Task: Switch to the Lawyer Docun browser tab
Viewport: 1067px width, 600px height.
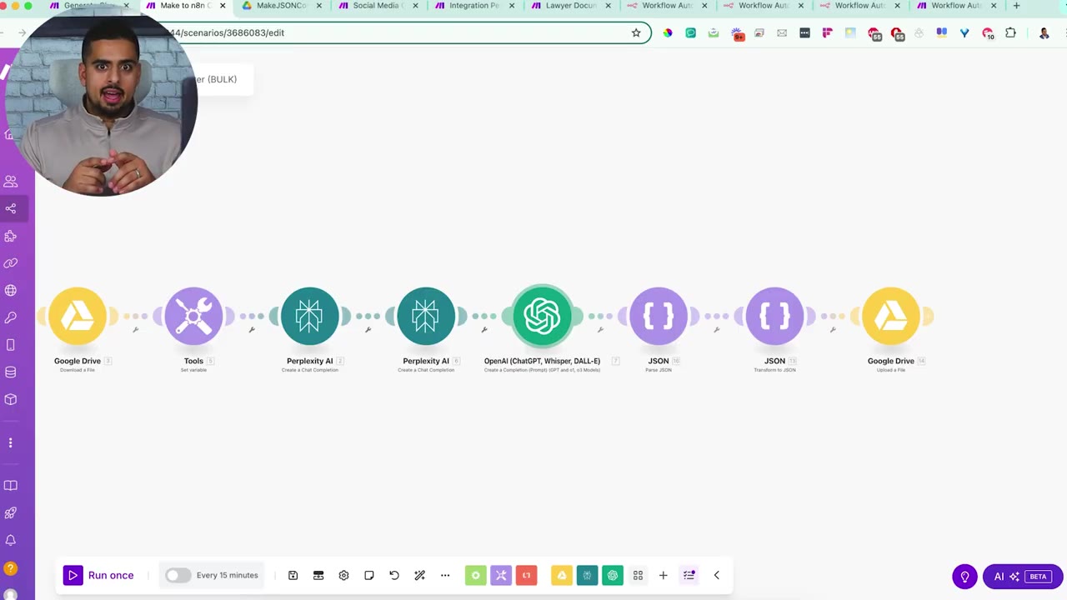Action: [571, 6]
